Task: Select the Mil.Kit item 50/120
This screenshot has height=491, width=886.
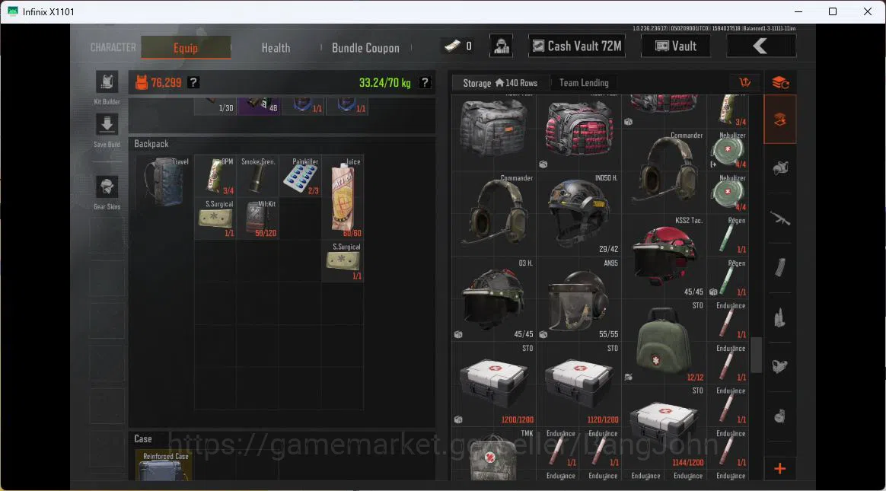Action: coord(258,218)
